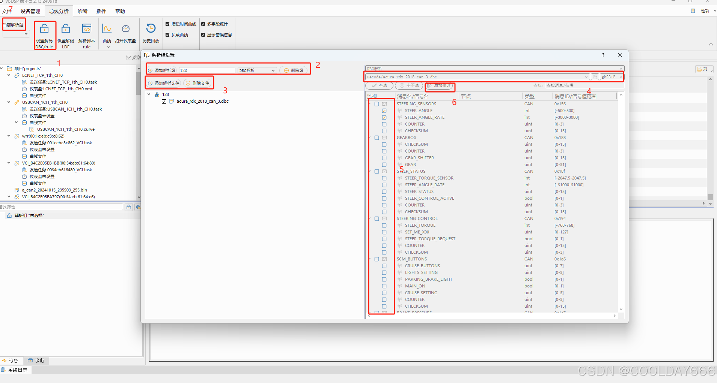The image size is (717, 383).
Task: Open the Decode/acura_rdx_2018_can_3.dbc path dropdown
Action: [586, 77]
